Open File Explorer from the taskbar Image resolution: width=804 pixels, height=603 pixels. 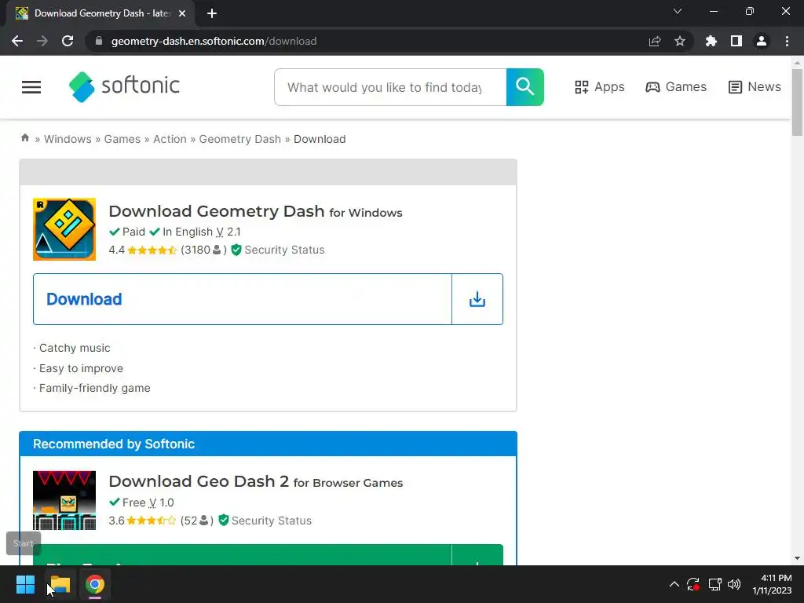pyautogui.click(x=60, y=584)
